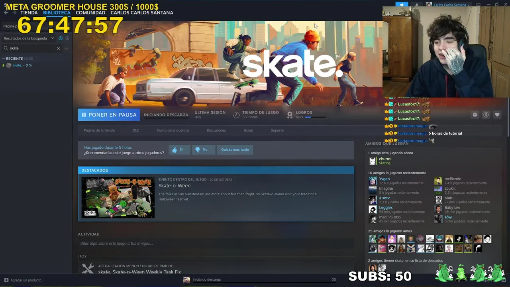This screenshot has width=510, height=287.
Task: Open friend Imagine profile
Action: tap(386, 189)
